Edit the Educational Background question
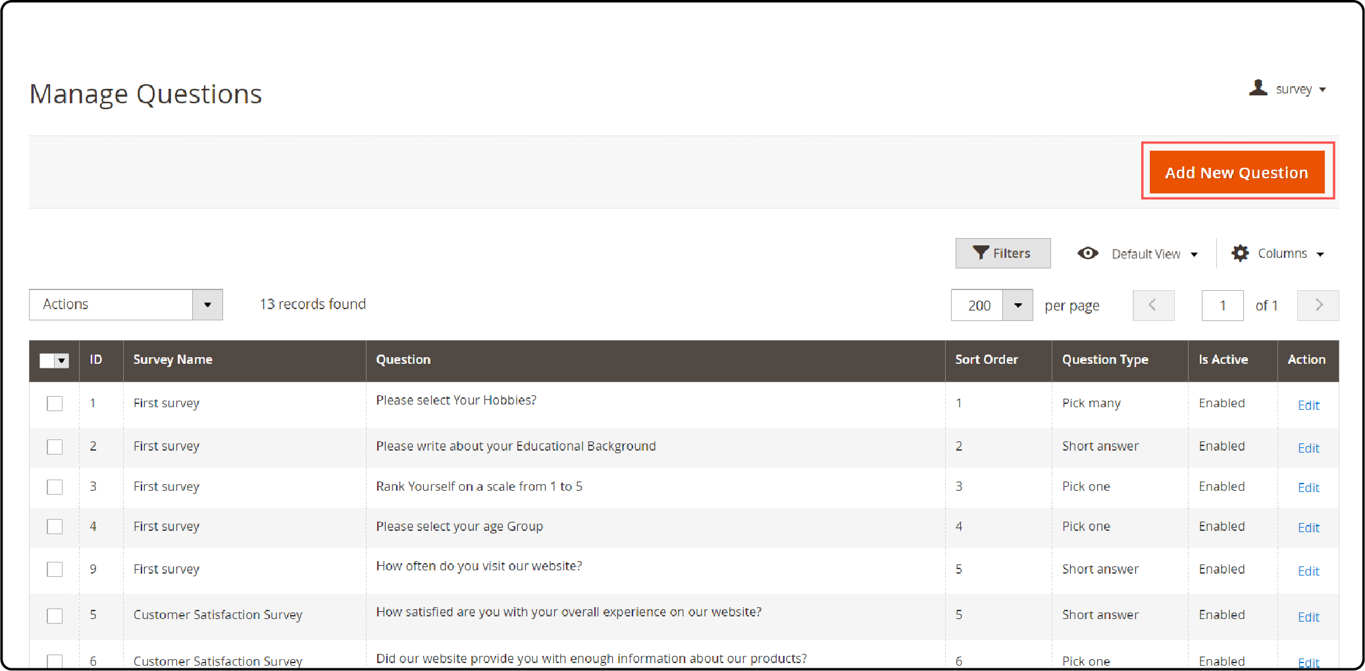Viewport: 1365px width, 671px height. (1308, 448)
